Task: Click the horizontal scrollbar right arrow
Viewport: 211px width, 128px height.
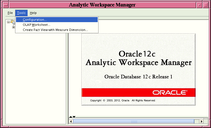Action: click(201, 121)
